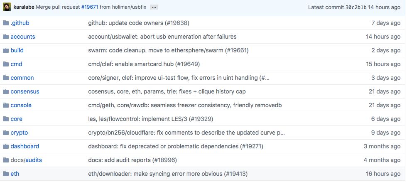Expand commit message ellipsis button

pyautogui.click(x=154, y=7)
